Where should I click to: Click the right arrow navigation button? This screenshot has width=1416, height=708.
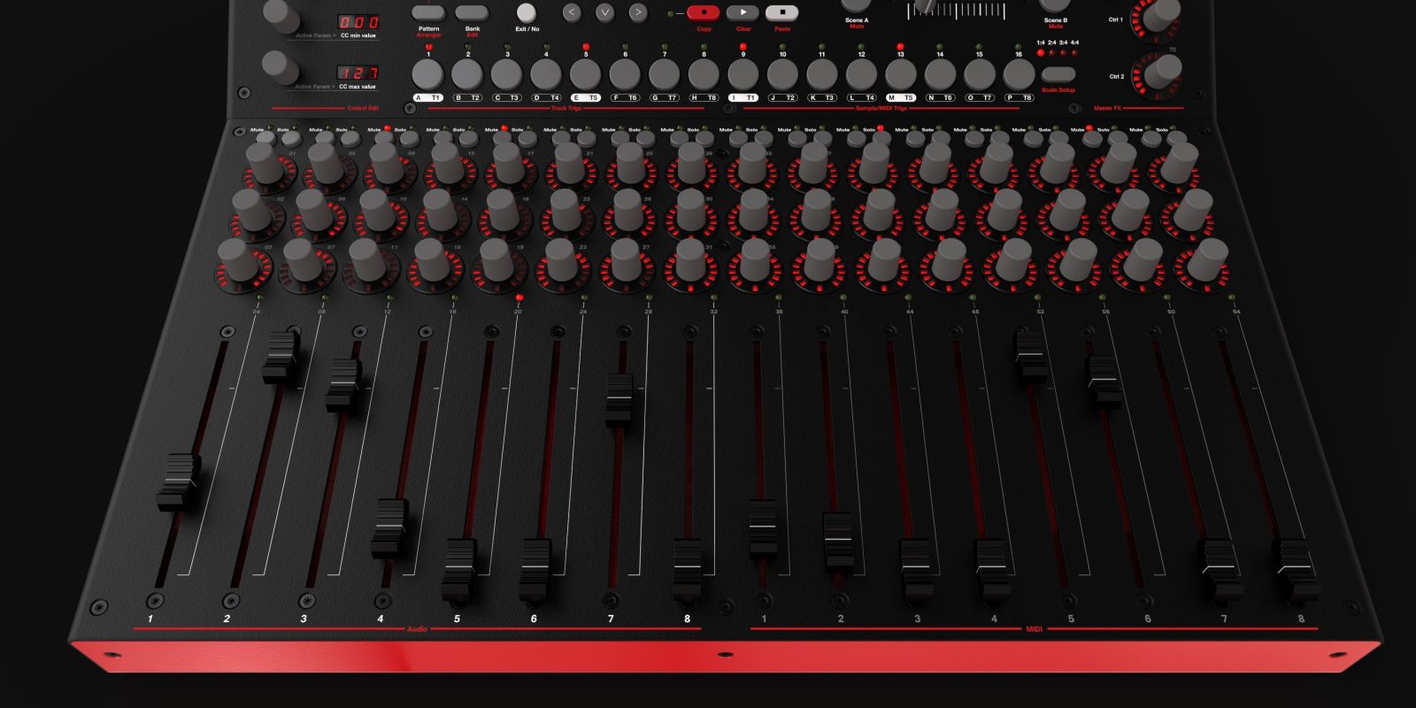637,12
